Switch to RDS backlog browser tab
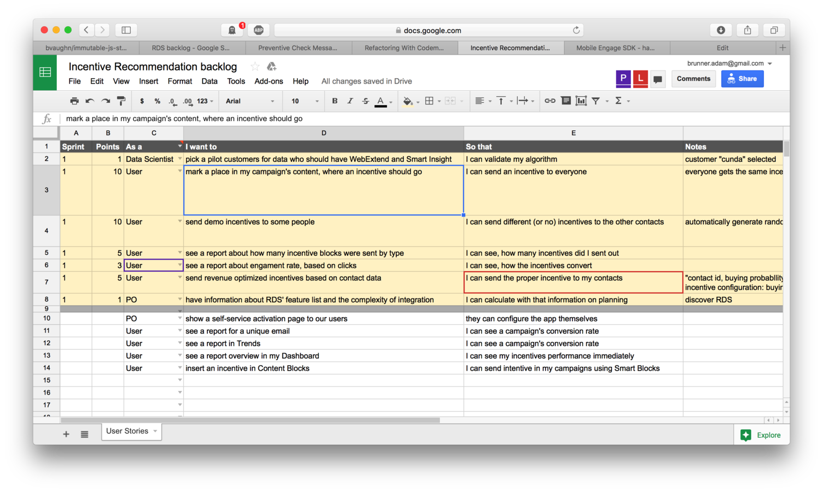823x492 pixels. pos(191,48)
